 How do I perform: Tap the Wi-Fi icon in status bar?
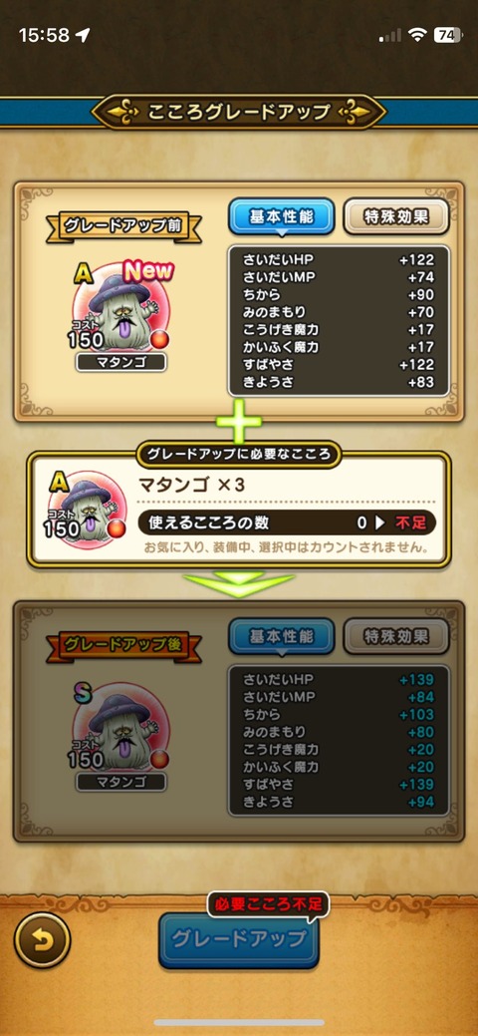pyautogui.click(x=416, y=35)
